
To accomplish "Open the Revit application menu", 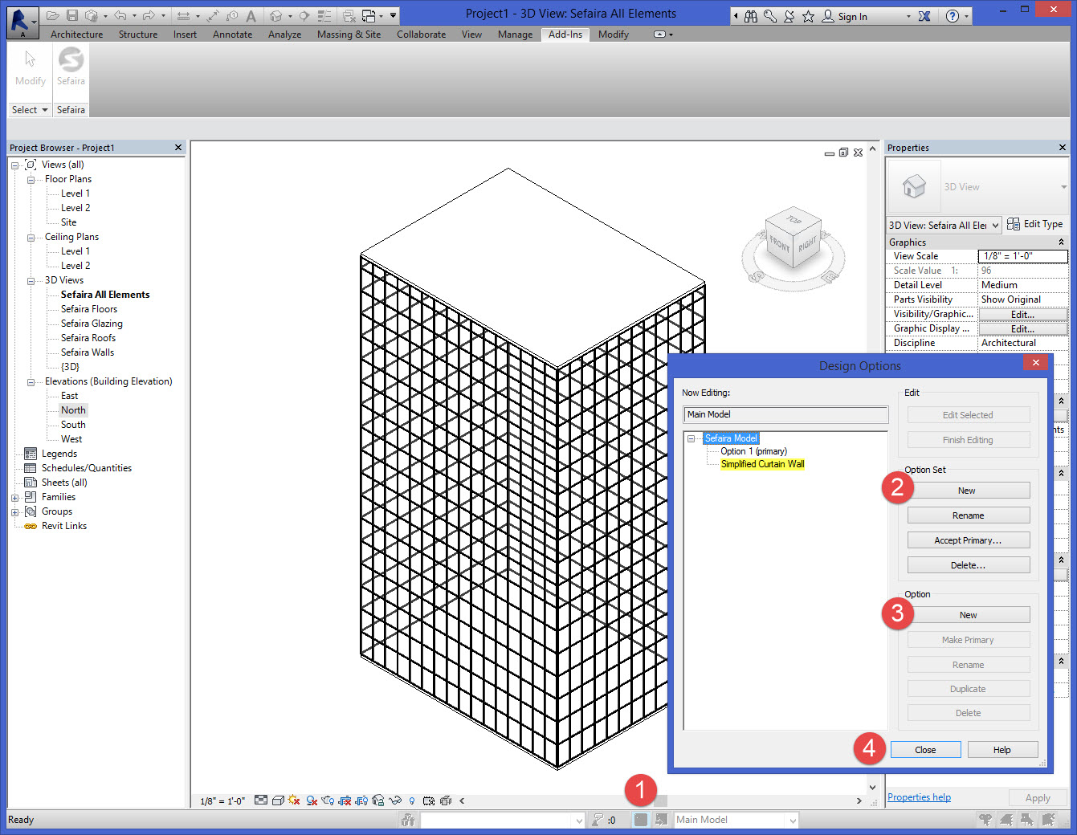I will coord(22,22).
